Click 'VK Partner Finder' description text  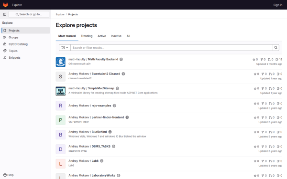(x=78, y=122)
